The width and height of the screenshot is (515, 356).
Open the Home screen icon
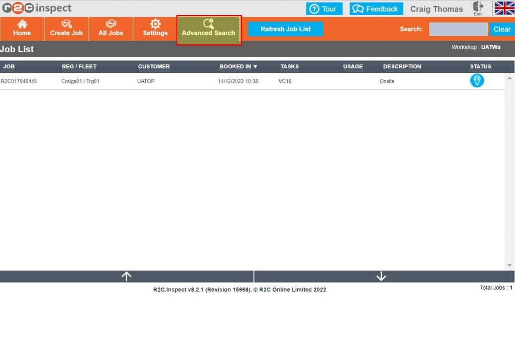tap(22, 29)
